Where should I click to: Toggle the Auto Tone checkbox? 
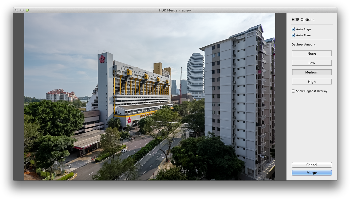(x=293, y=35)
